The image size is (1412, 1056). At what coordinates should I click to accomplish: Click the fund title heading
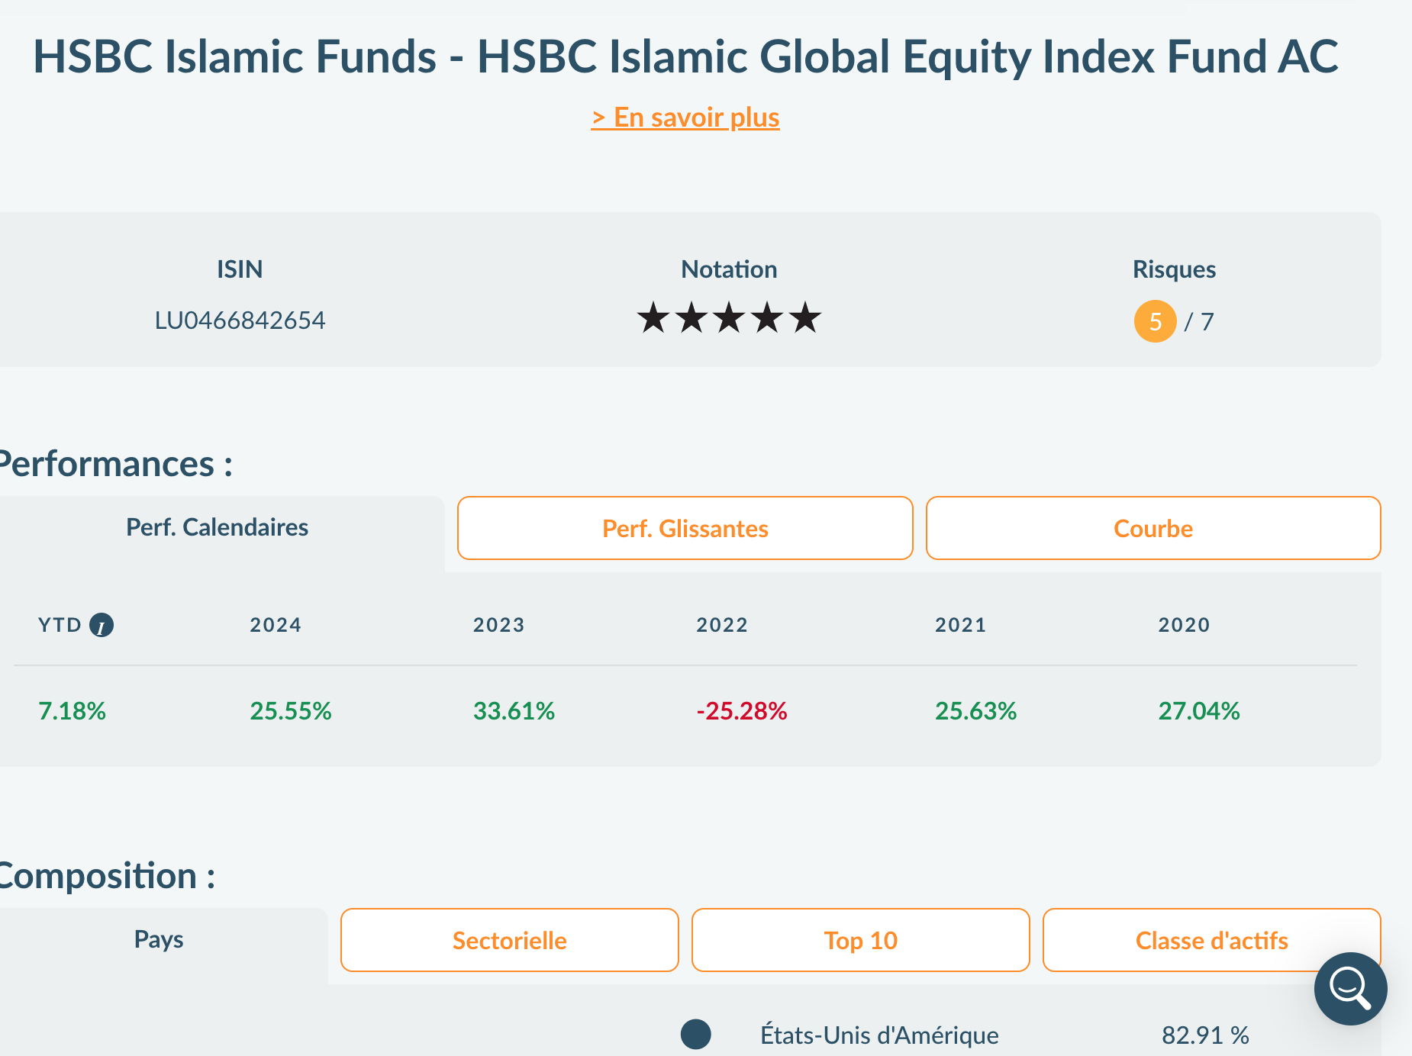pyautogui.click(x=685, y=57)
